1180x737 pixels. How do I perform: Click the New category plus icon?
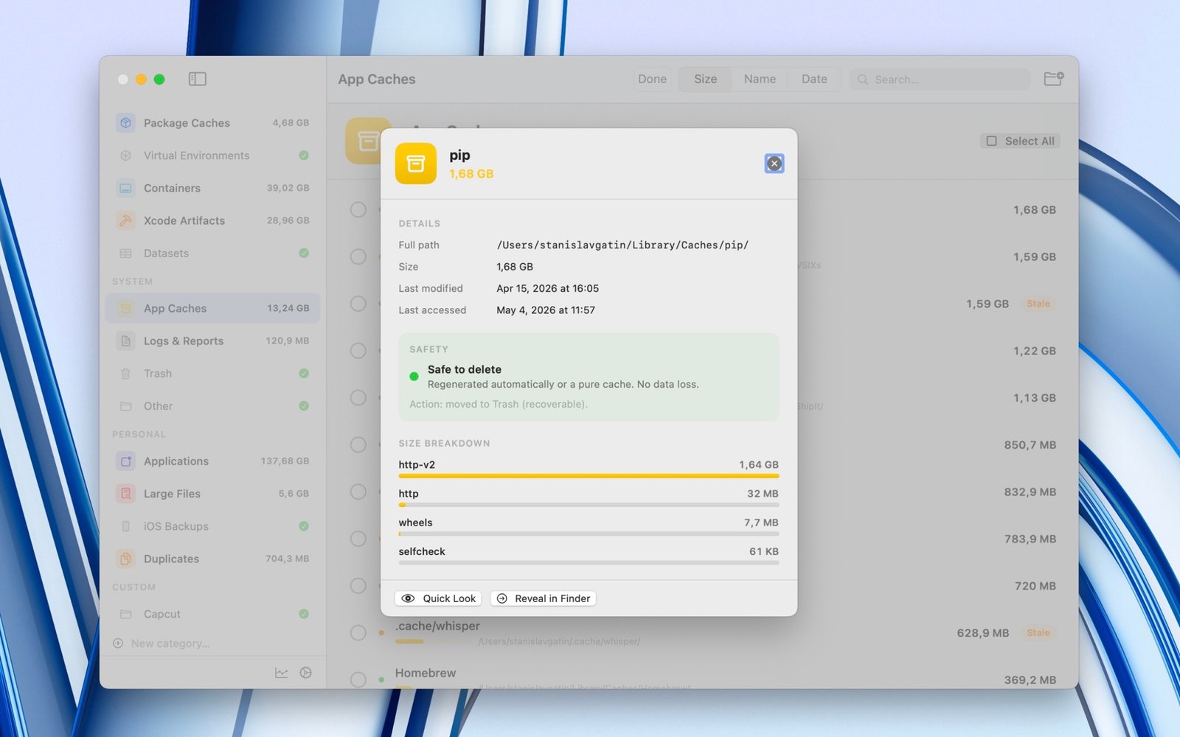tap(118, 643)
